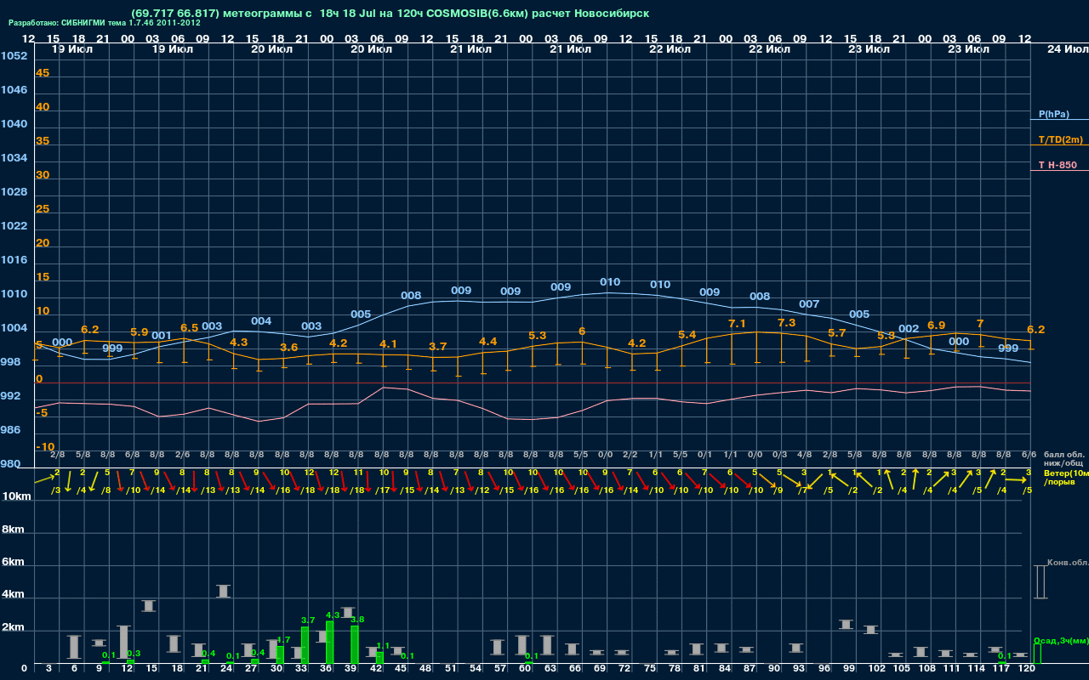Screen dimensions: 1089x680
Task: Click the wind gust value /17
Action: (383, 490)
